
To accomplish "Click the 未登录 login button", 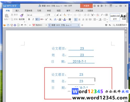I will coord(86,6).
